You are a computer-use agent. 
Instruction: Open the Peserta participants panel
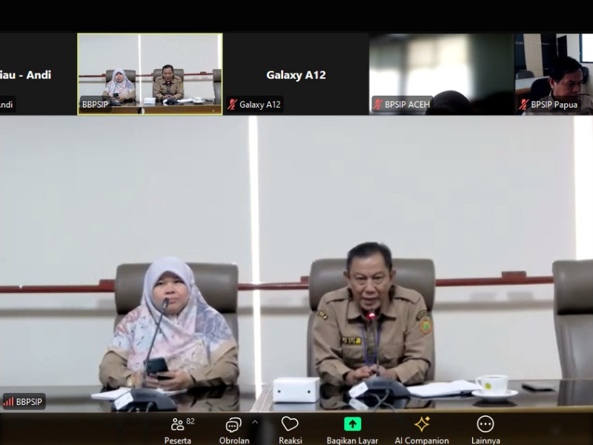point(178,429)
